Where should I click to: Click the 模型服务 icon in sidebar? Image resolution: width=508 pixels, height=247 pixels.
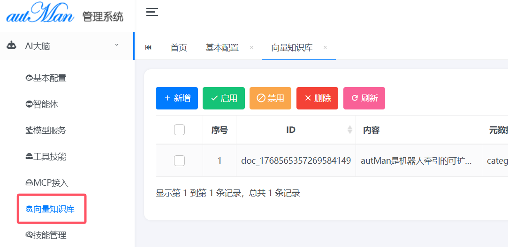pos(29,131)
